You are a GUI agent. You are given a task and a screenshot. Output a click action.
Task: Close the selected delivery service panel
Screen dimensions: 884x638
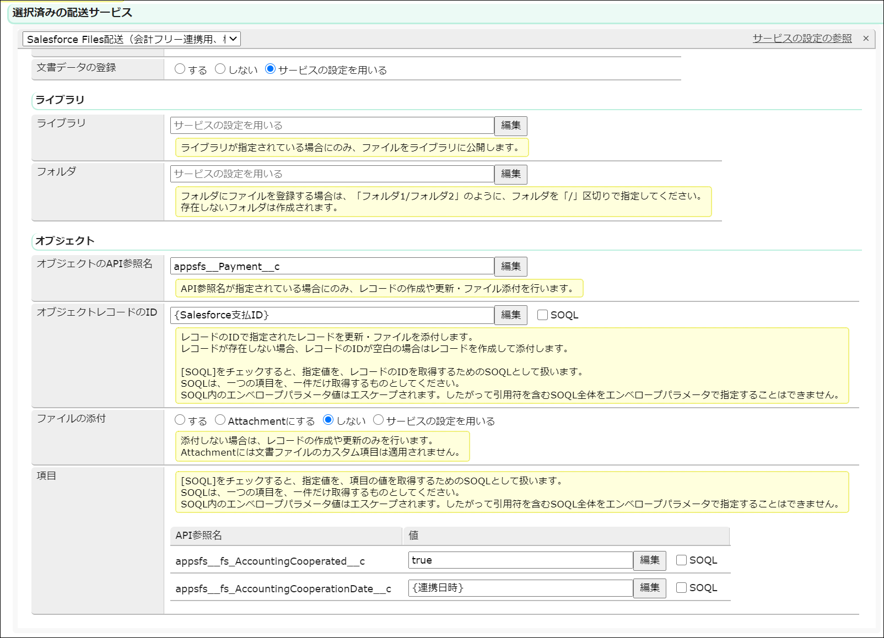pyautogui.click(x=866, y=39)
